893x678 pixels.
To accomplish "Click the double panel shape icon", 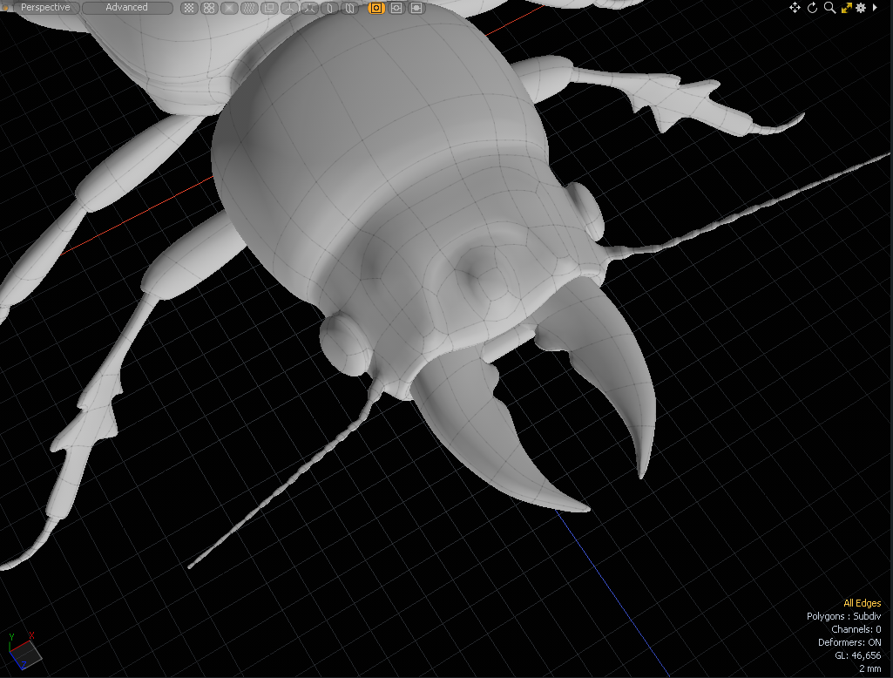I will point(348,8).
